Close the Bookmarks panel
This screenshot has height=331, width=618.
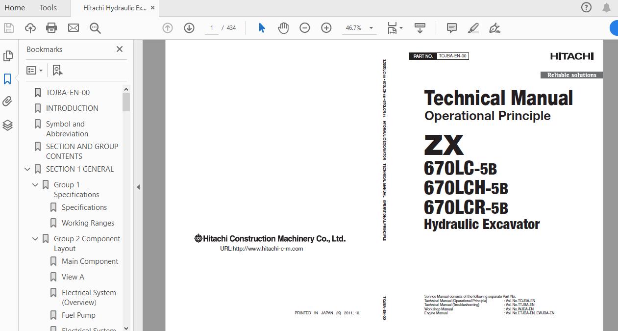tap(120, 49)
